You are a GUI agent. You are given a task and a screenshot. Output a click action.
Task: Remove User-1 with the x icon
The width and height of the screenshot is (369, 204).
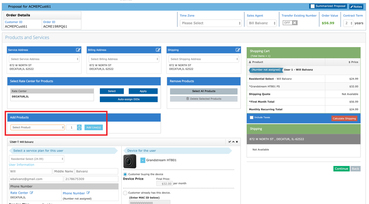click(237, 142)
